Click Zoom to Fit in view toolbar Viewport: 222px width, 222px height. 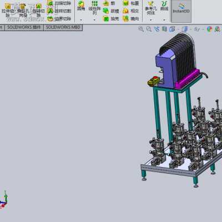(x=141, y=29)
